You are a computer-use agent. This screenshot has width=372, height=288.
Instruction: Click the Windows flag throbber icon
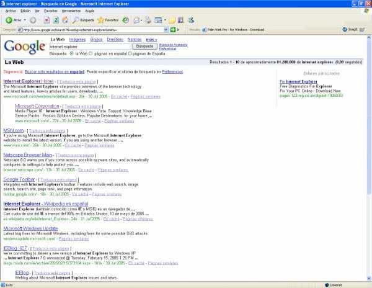366,11
